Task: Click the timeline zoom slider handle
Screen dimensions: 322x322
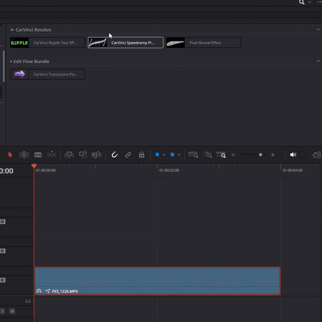Action: 261,155
